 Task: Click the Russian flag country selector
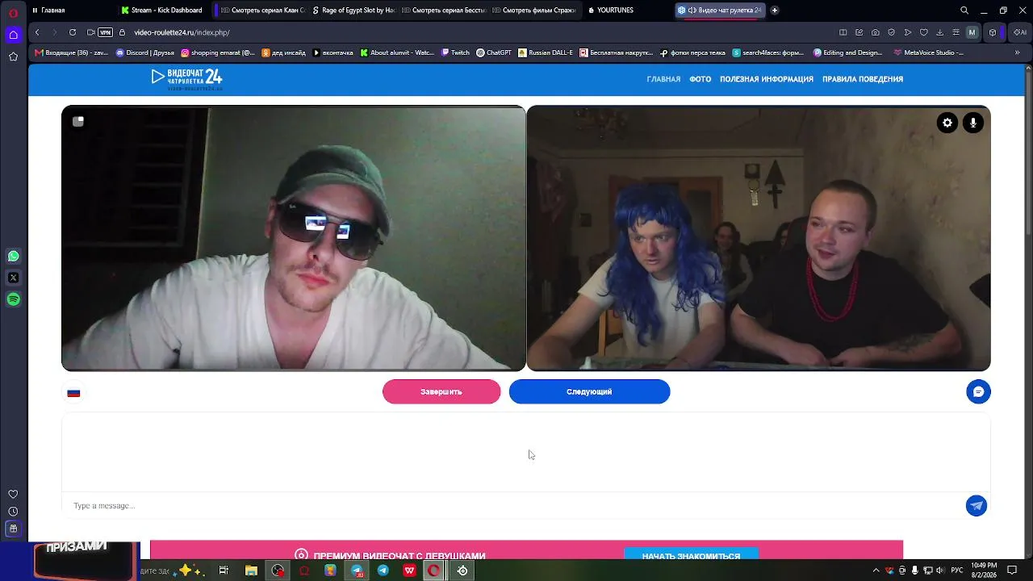click(x=73, y=392)
